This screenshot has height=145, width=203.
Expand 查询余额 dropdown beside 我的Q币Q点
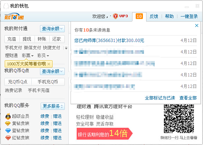click(52, 71)
